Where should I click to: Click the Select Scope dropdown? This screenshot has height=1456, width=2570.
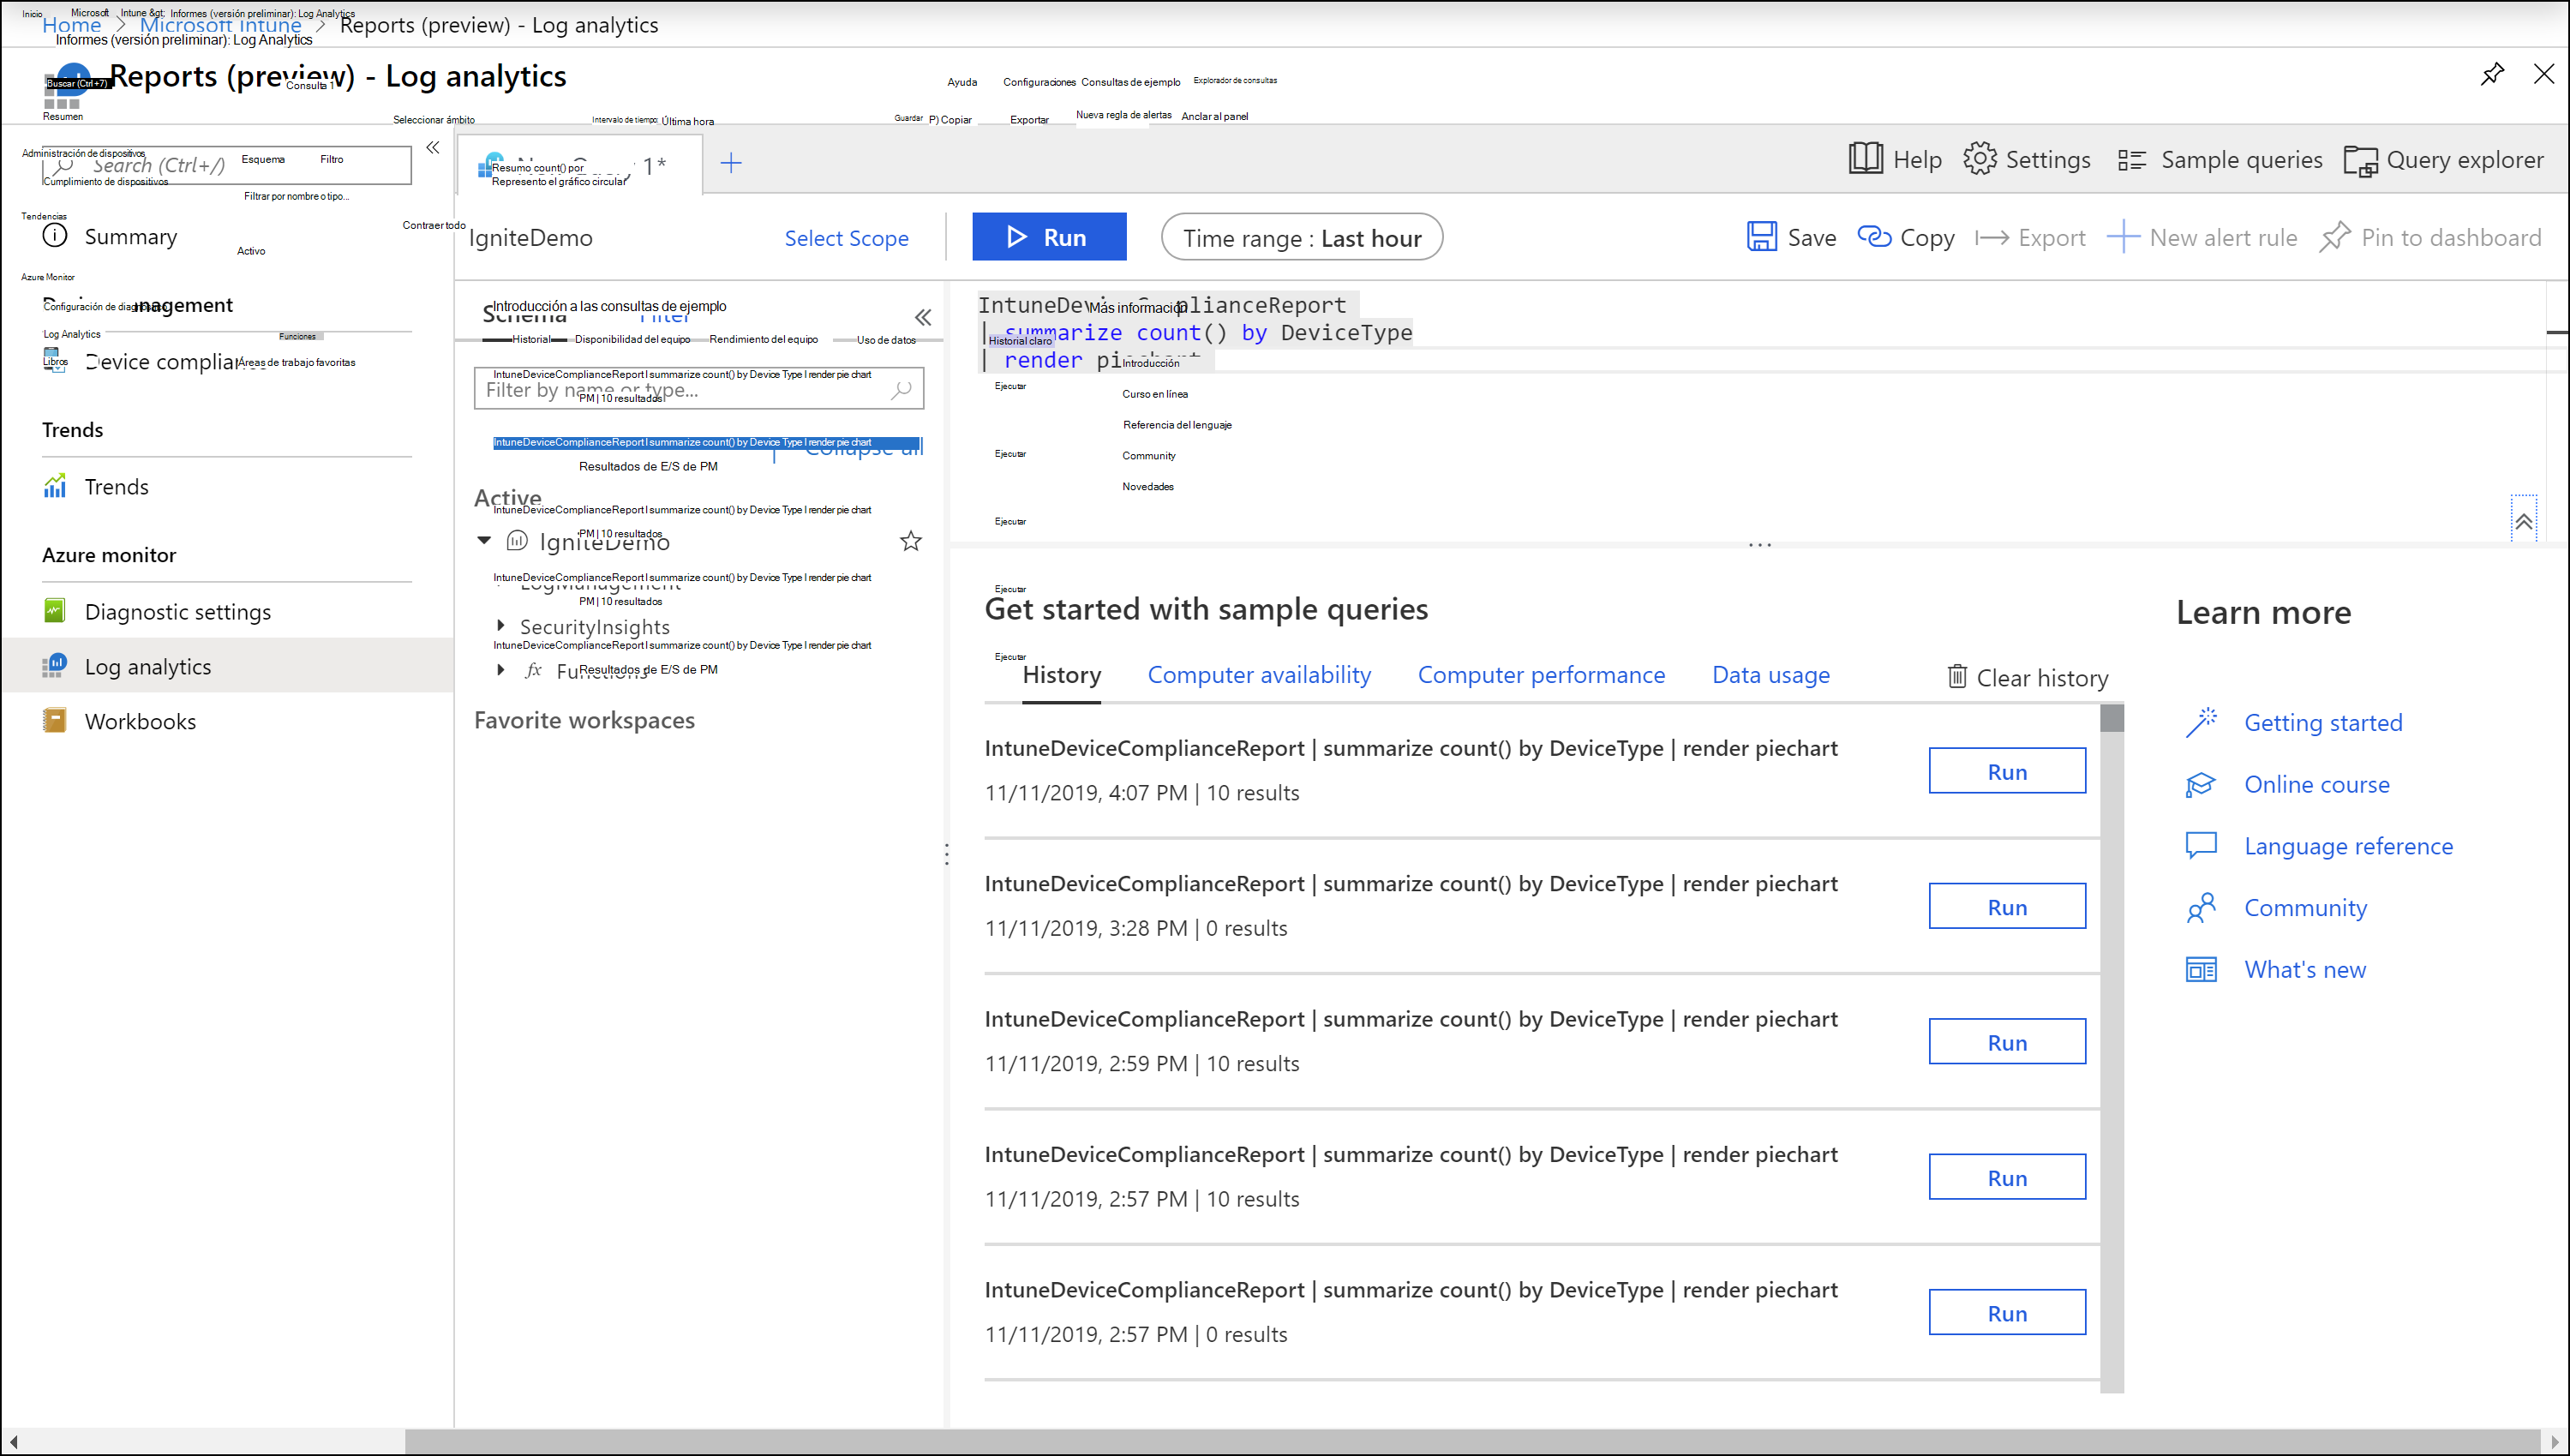click(848, 237)
